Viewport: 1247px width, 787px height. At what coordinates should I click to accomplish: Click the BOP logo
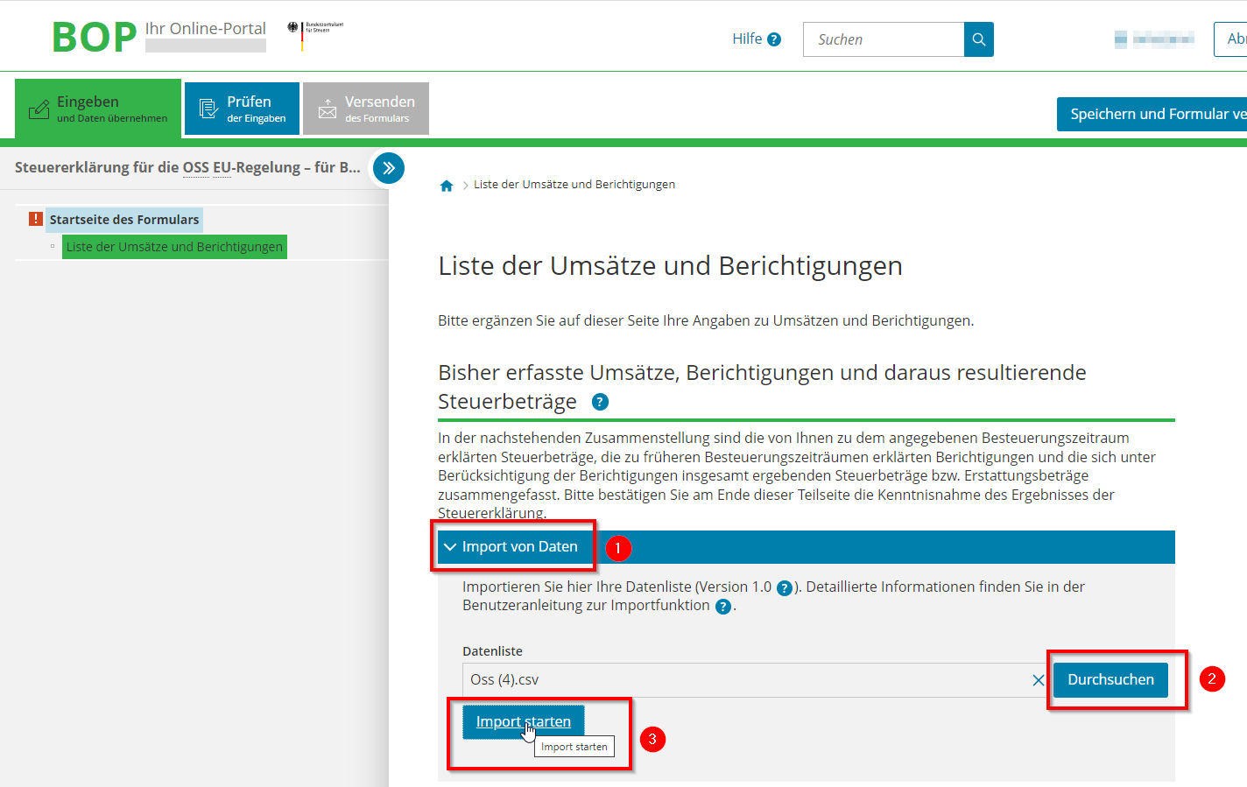95,38
